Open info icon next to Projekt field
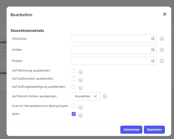The width and height of the screenshot is (174, 139). pyautogui.click(x=162, y=61)
